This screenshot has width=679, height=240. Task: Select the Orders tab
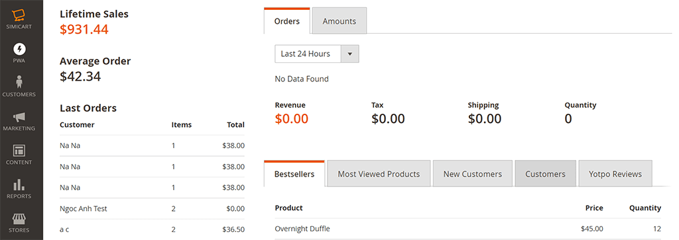coord(287,20)
